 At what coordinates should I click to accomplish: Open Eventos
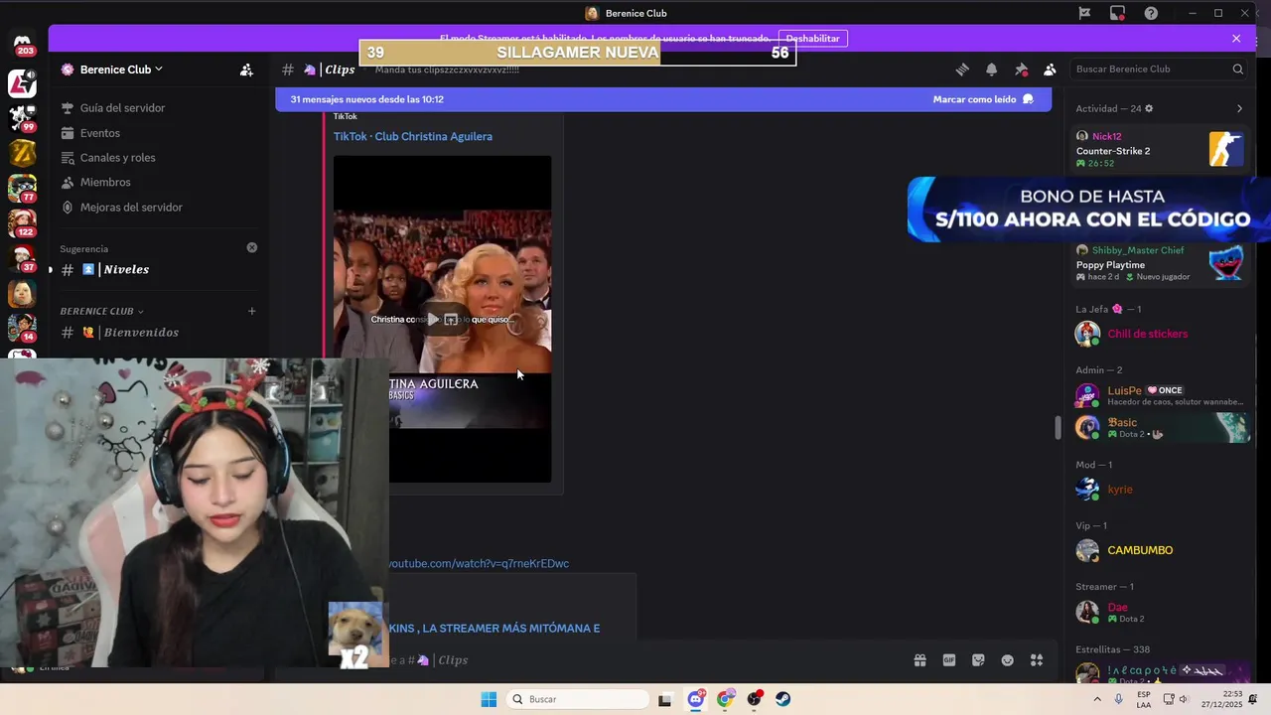click(157, 133)
